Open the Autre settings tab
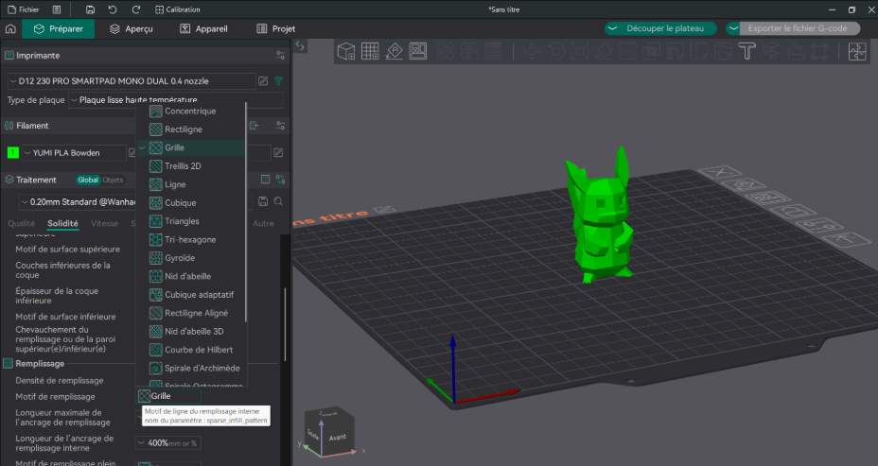The height and width of the screenshot is (466, 878). 263,223
